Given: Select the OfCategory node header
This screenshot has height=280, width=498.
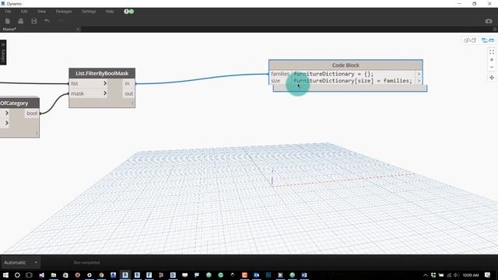Looking at the screenshot, I should point(19,103).
